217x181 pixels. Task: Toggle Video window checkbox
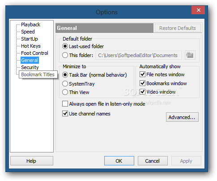(x=142, y=92)
